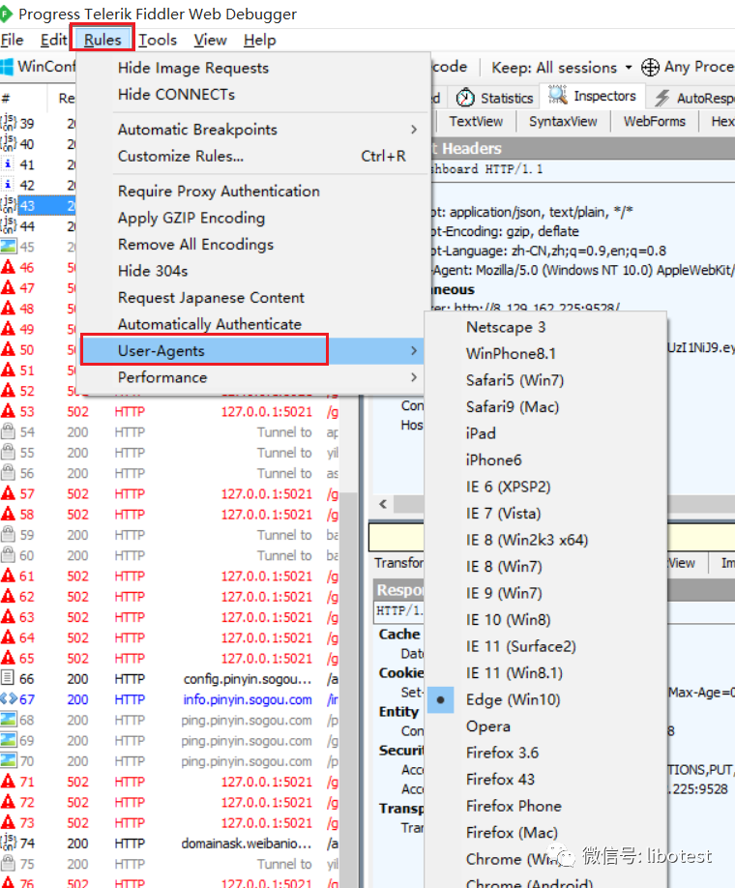The height and width of the screenshot is (888, 735).
Task: Select session 67 info.pinyin.sogou.com row
Action: 170,699
